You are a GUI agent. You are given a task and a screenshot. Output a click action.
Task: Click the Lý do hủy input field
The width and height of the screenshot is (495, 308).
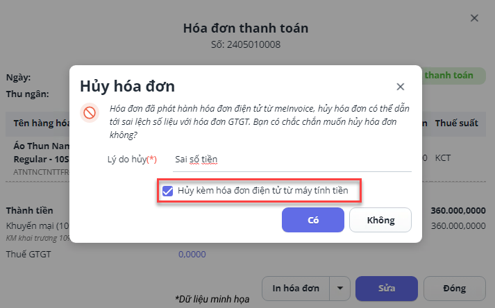pos(292,160)
